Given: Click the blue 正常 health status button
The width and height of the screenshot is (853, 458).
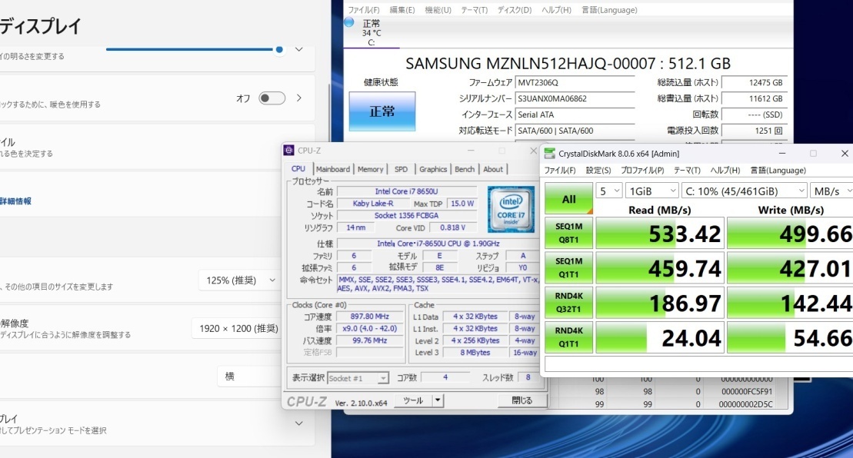Looking at the screenshot, I should pyautogui.click(x=382, y=111).
